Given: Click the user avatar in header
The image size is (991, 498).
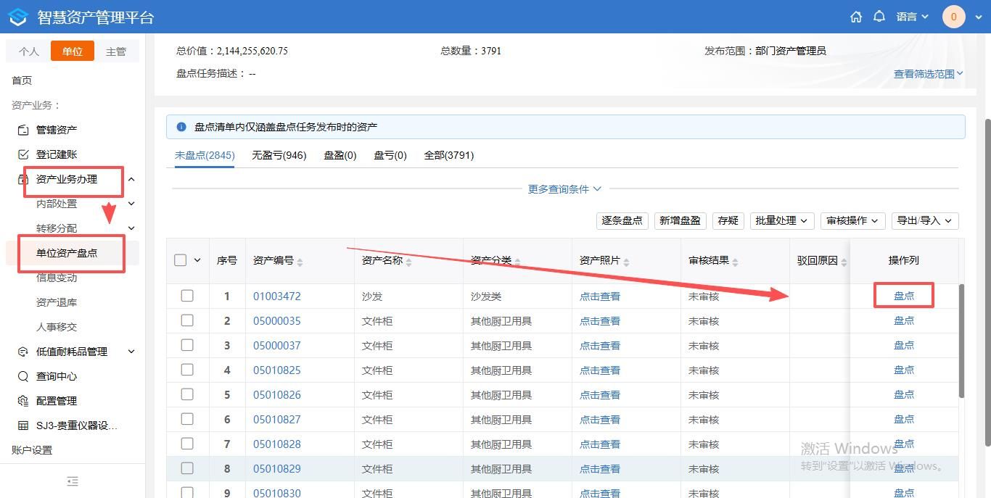Looking at the screenshot, I should [x=953, y=17].
